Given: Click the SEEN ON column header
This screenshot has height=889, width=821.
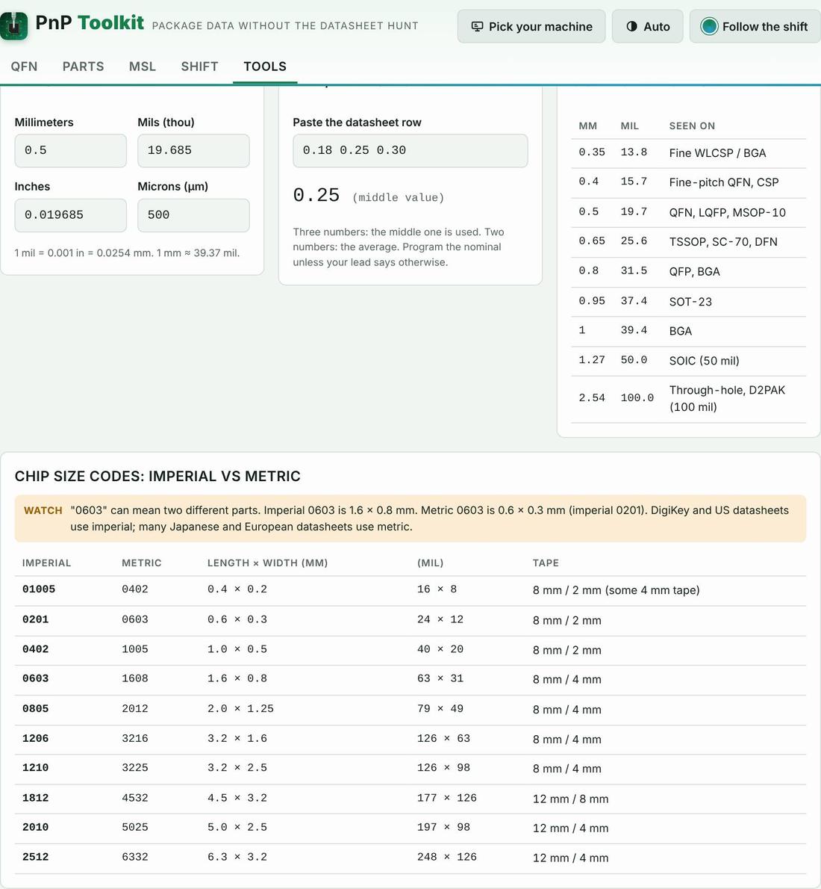Looking at the screenshot, I should pyautogui.click(x=692, y=126).
